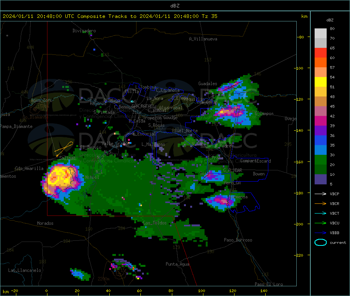The image size is (350, 296).
Task: Click the 'Punta_Agua' map label
Action: 177,264
